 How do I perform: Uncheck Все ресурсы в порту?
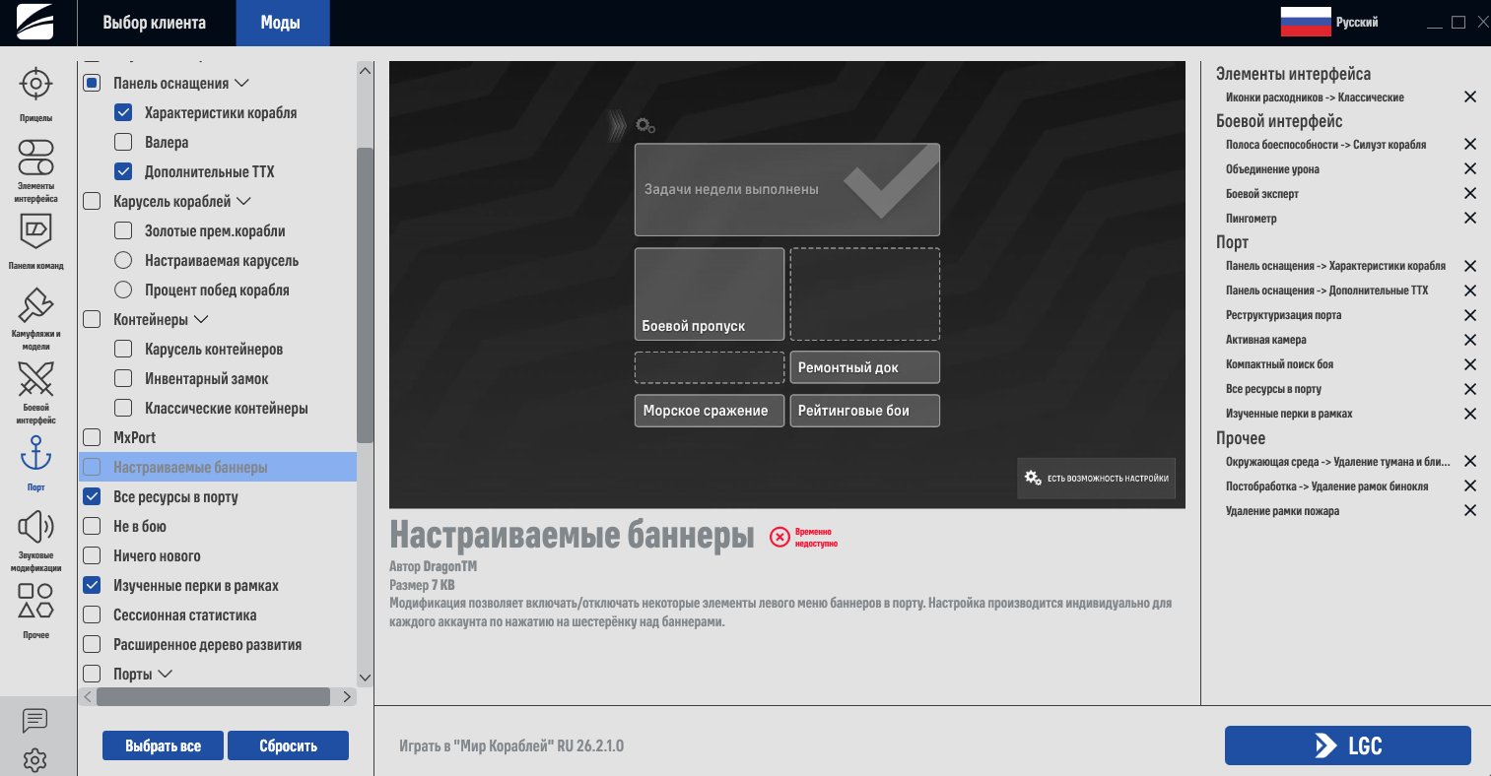[92, 497]
